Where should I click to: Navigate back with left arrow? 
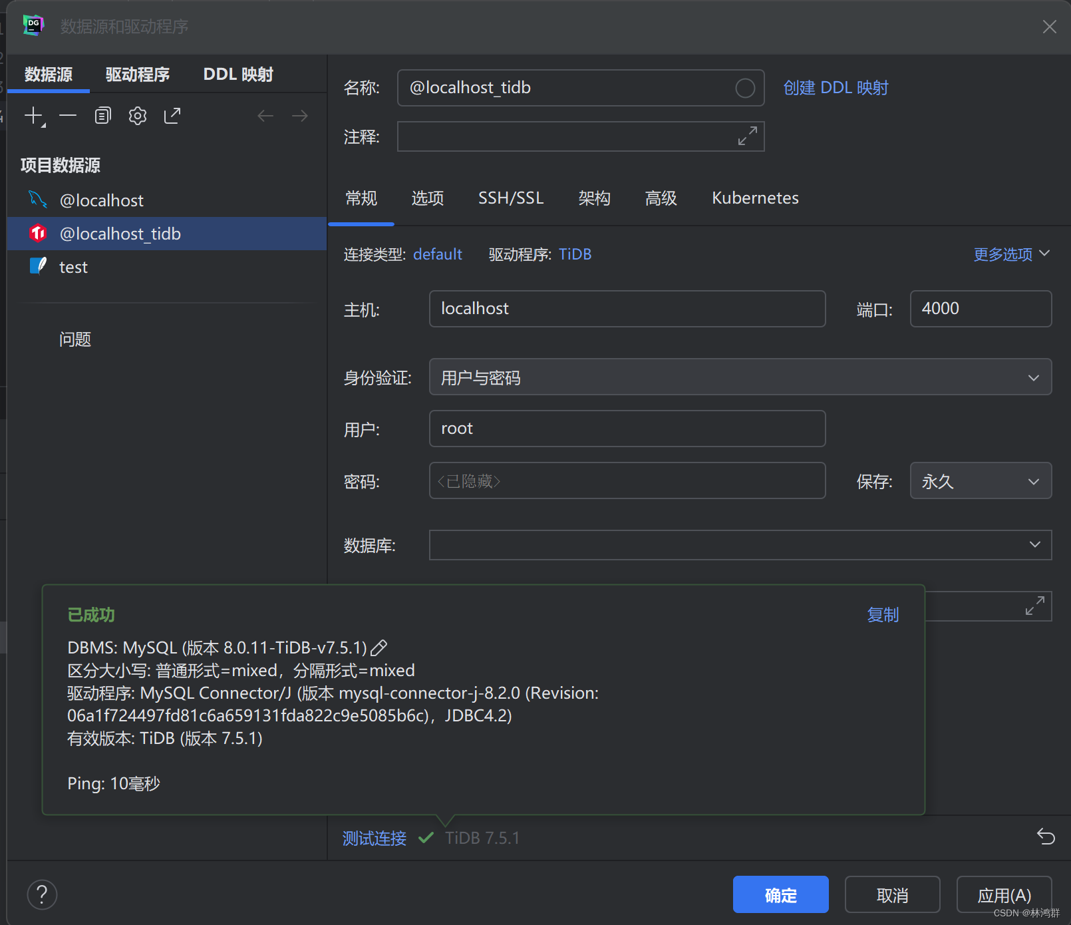click(265, 116)
